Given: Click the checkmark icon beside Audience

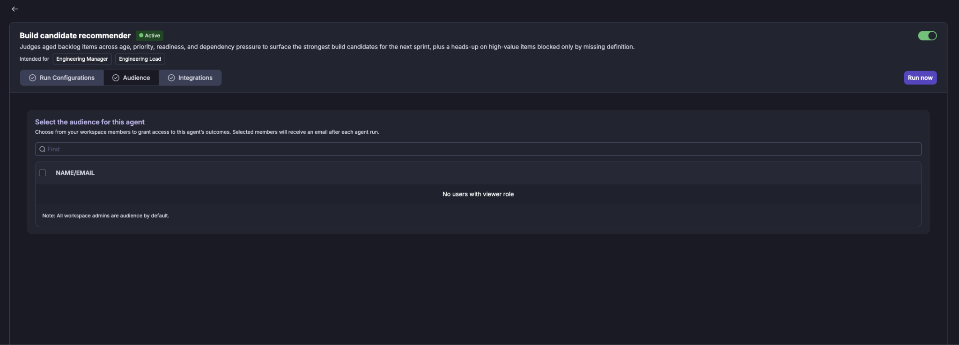Looking at the screenshot, I should (116, 78).
